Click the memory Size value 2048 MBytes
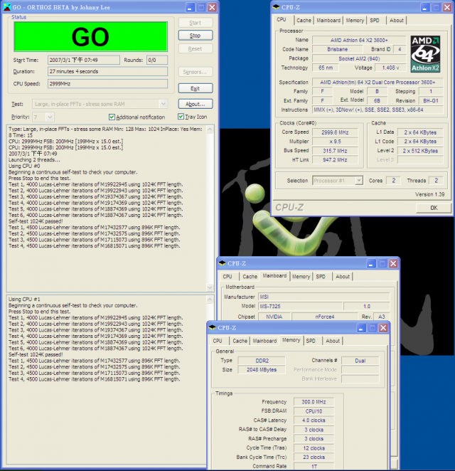The height and width of the screenshot is (471, 455). click(262, 370)
